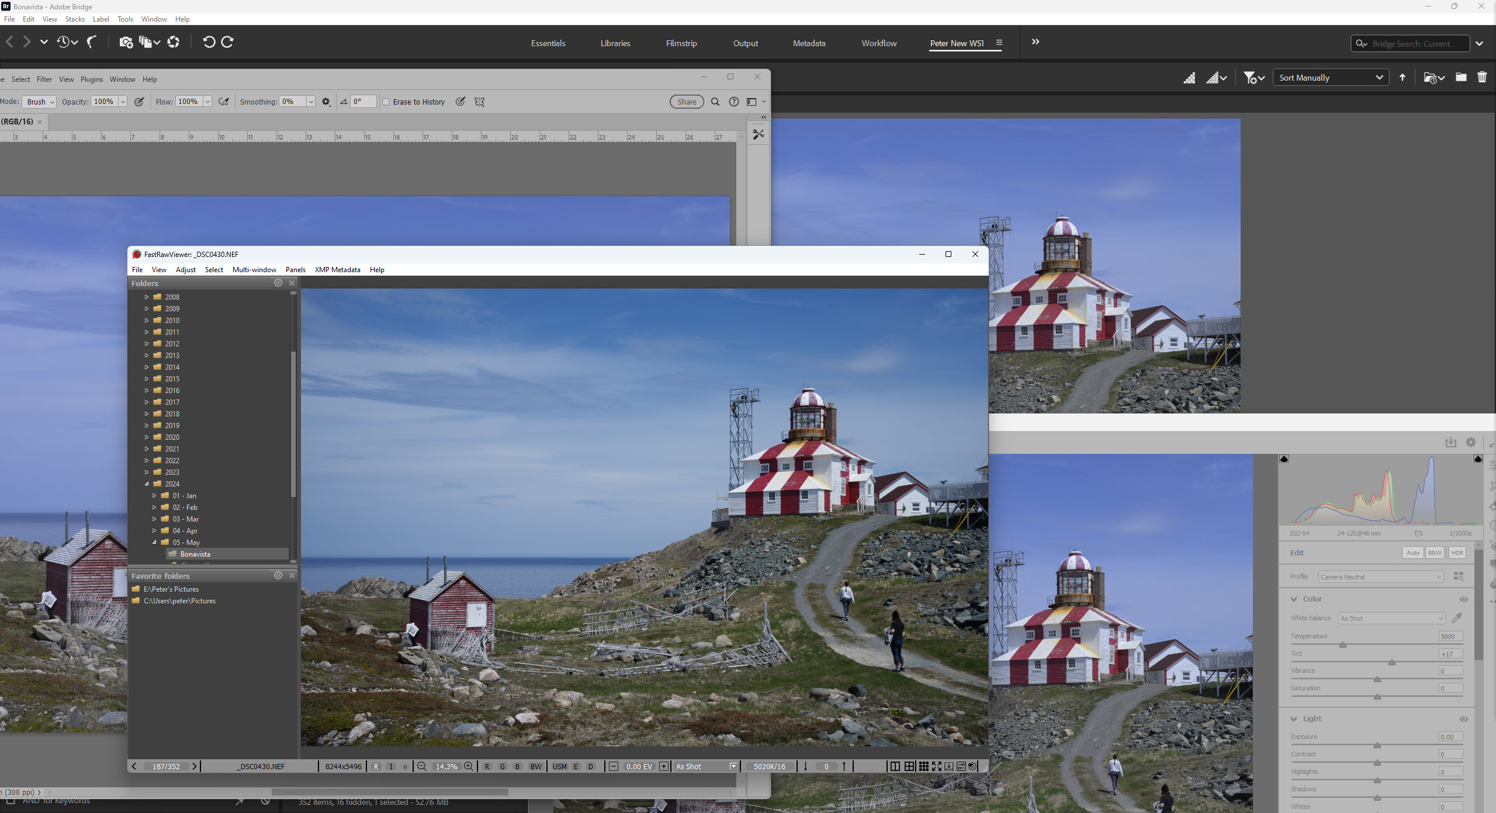The height and width of the screenshot is (813, 1496).
Task: Expand the 2023 folder in tree
Action: click(x=147, y=472)
